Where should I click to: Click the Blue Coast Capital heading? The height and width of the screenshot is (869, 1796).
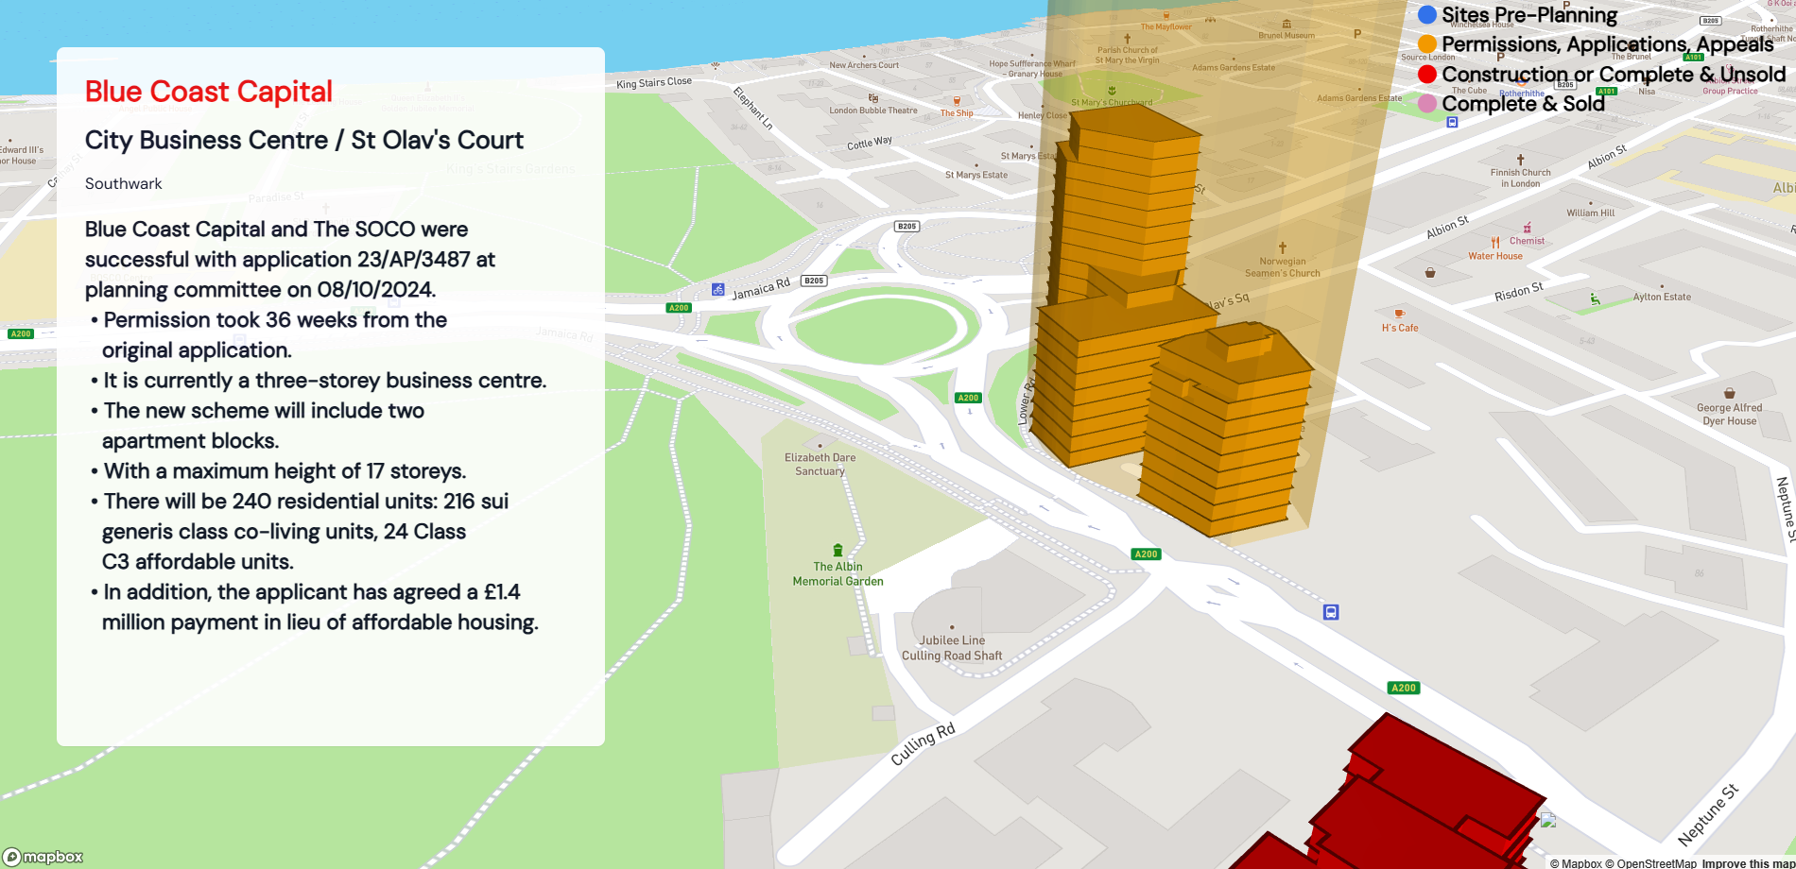pyautogui.click(x=209, y=92)
